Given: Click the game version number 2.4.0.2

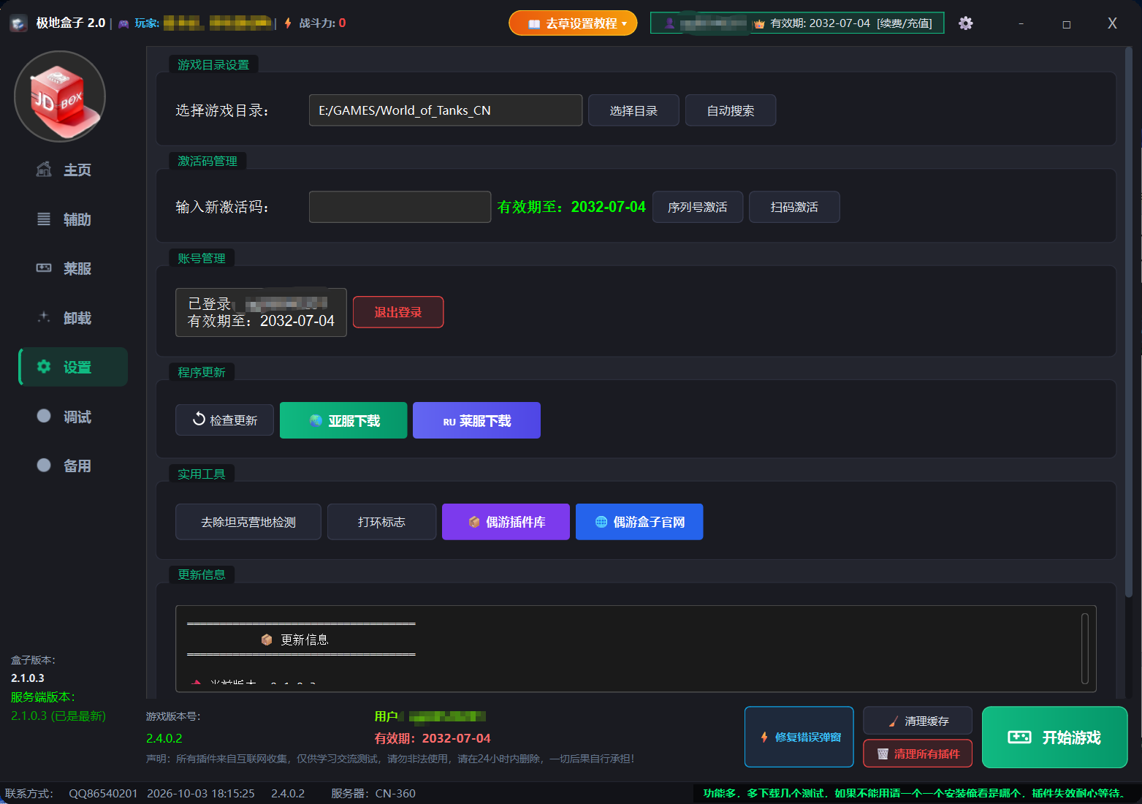Looking at the screenshot, I should (164, 738).
